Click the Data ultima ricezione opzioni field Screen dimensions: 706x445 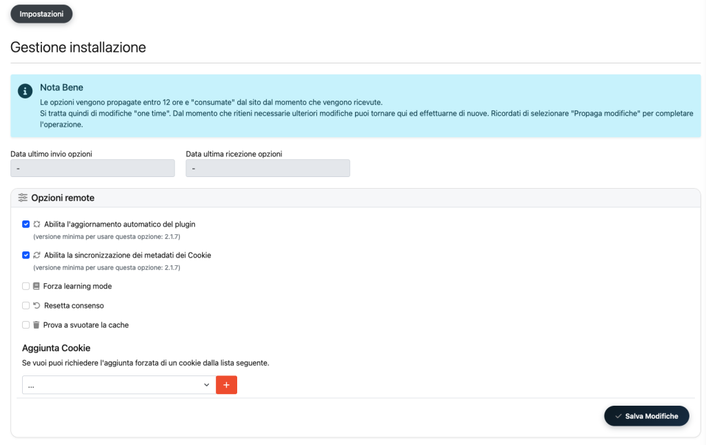pyautogui.click(x=268, y=168)
